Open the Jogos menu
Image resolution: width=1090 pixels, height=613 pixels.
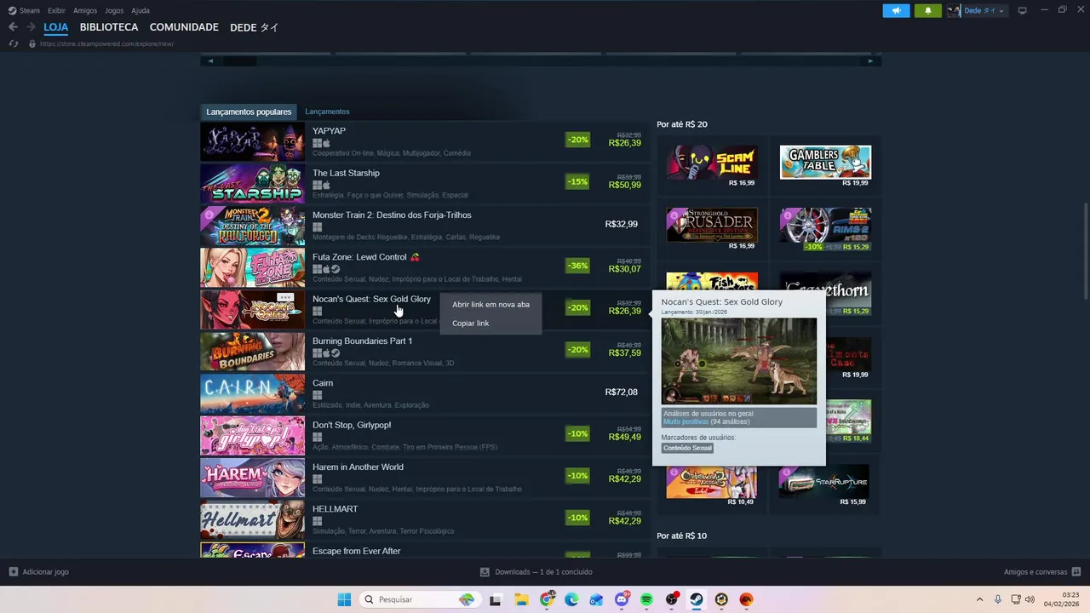pyautogui.click(x=114, y=10)
